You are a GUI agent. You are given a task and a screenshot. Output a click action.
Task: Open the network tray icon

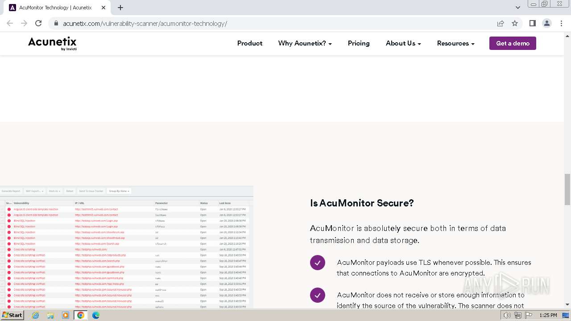pos(518,315)
